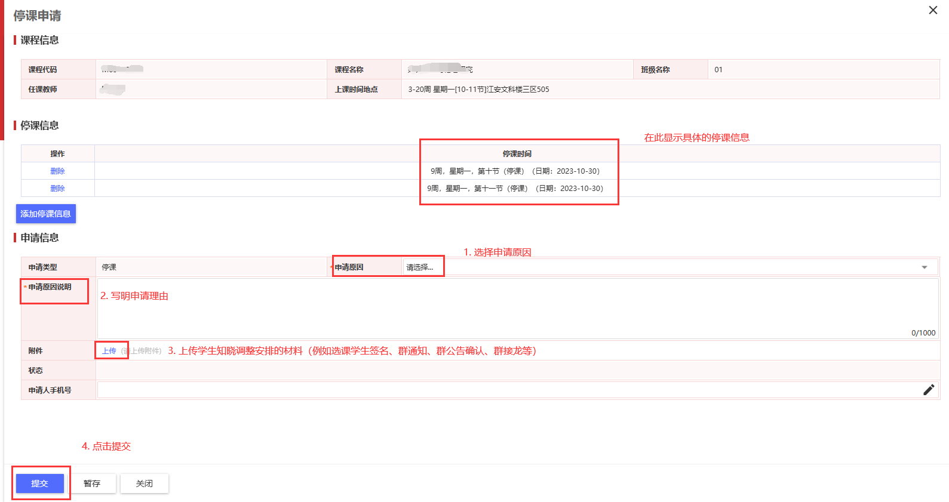Close the 停课申请 dialog with the X icon
Viewport: 949px width, 502px height.
tap(933, 10)
